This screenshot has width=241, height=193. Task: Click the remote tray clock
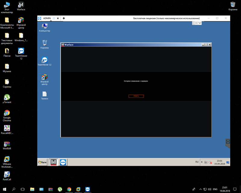(220, 162)
